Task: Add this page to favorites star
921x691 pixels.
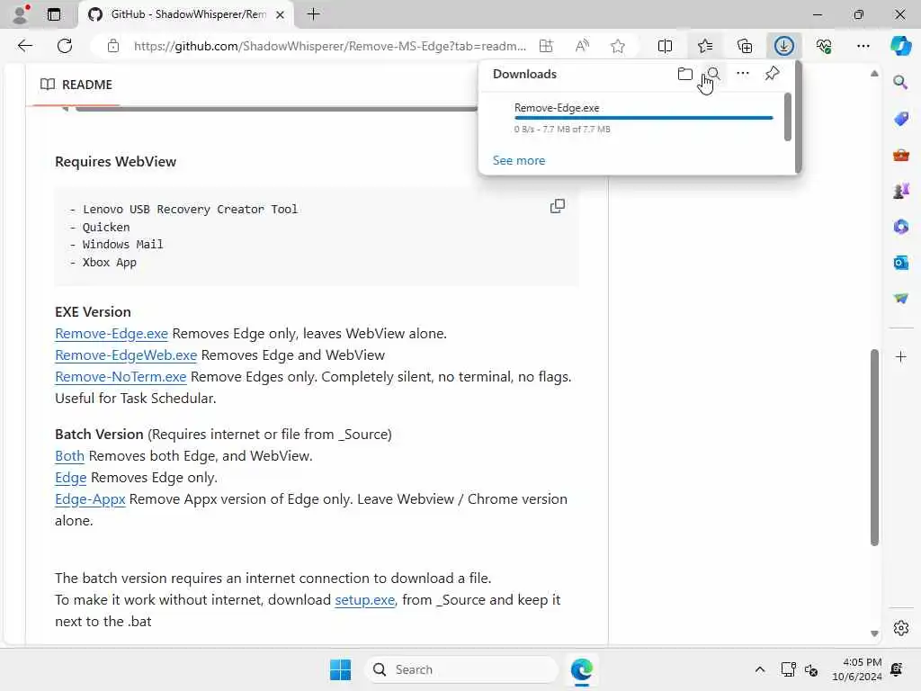Action: 617,46
